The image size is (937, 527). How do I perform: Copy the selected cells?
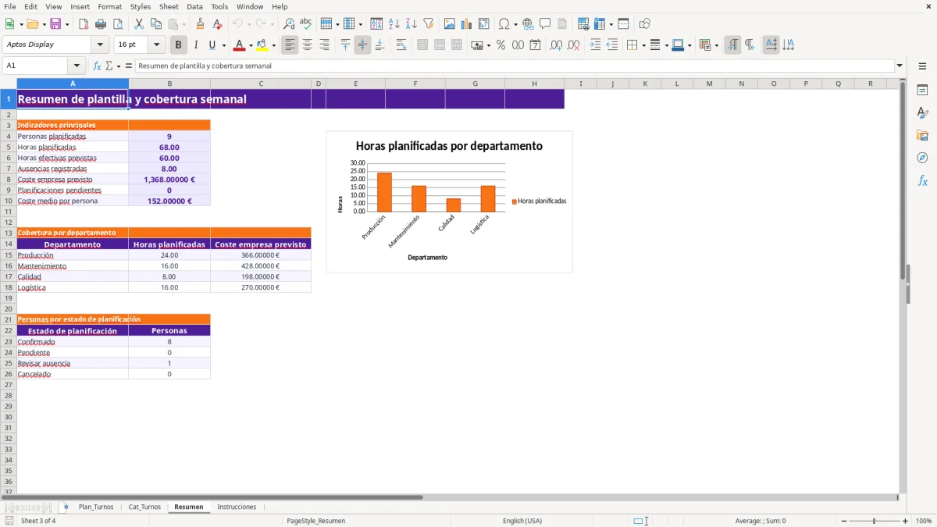click(x=156, y=24)
